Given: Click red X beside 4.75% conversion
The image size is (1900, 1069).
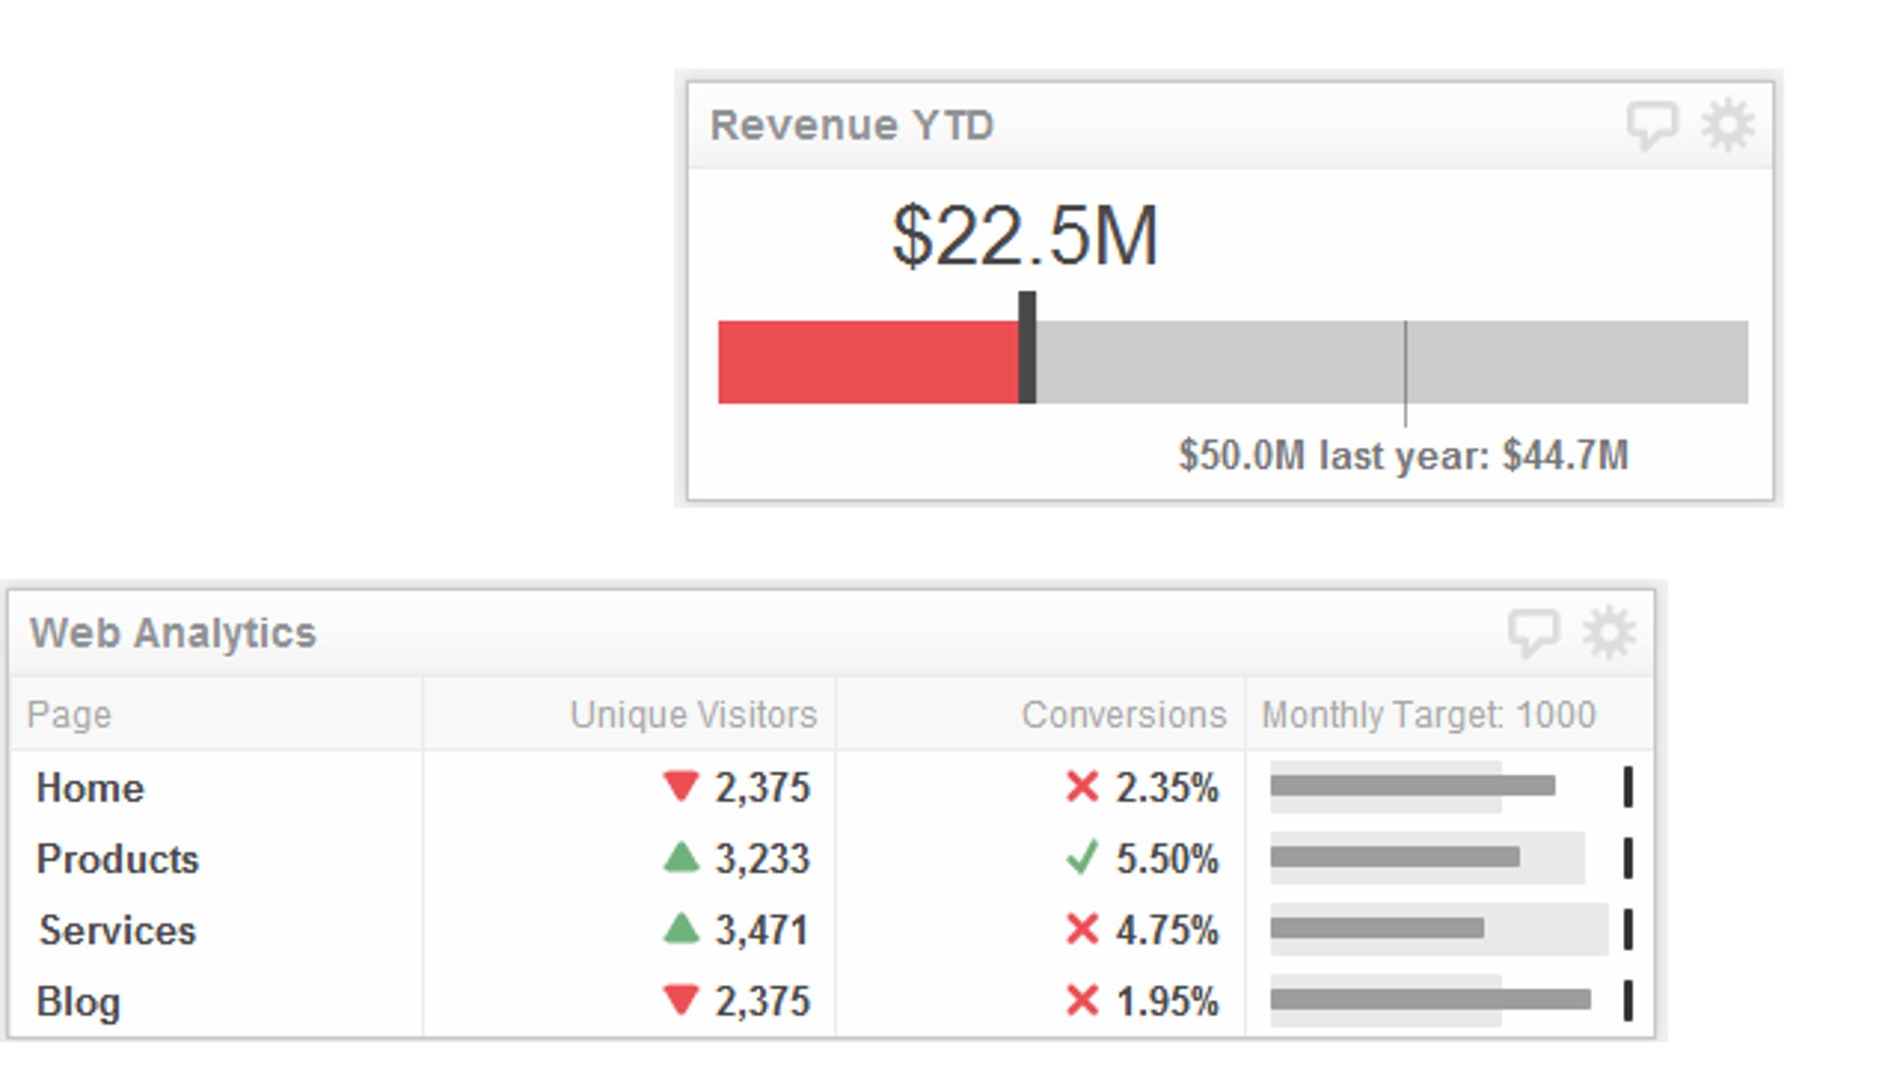Looking at the screenshot, I should click(x=1083, y=929).
